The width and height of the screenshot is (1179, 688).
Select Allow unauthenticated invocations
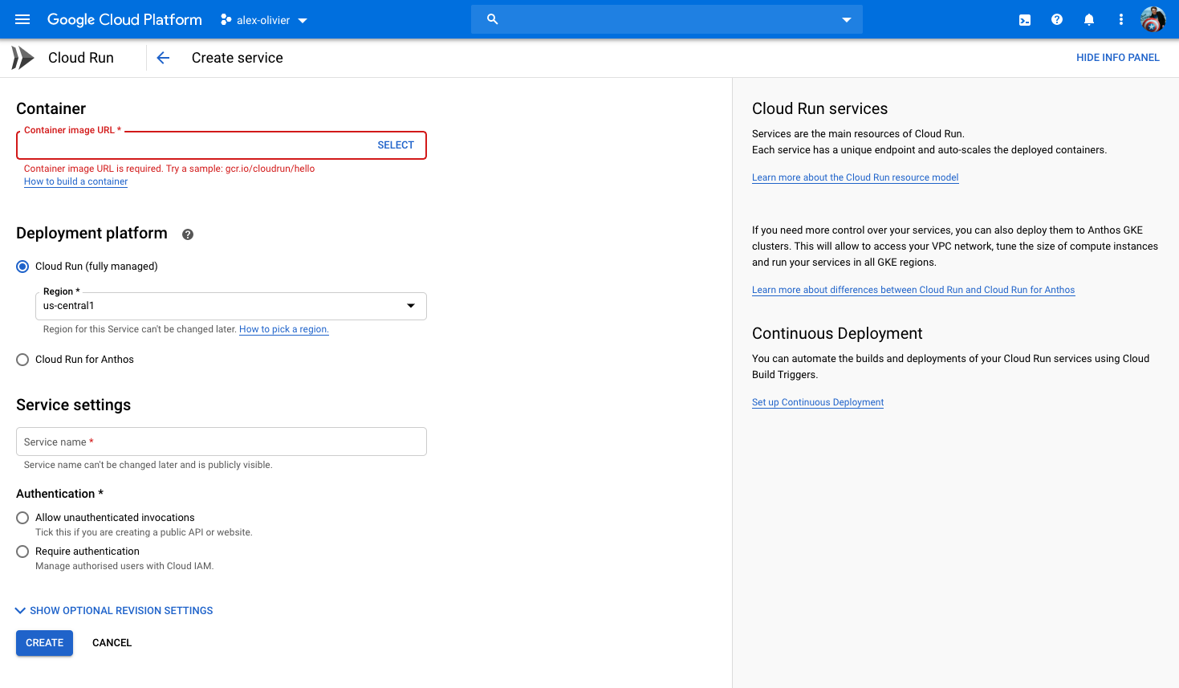(x=22, y=518)
